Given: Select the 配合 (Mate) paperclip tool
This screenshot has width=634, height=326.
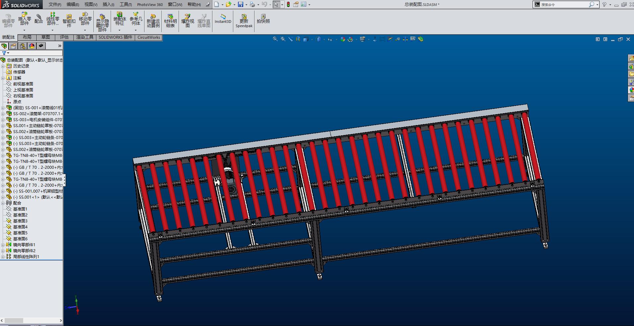Looking at the screenshot, I should pyautogui.click(x=39, y=19).
